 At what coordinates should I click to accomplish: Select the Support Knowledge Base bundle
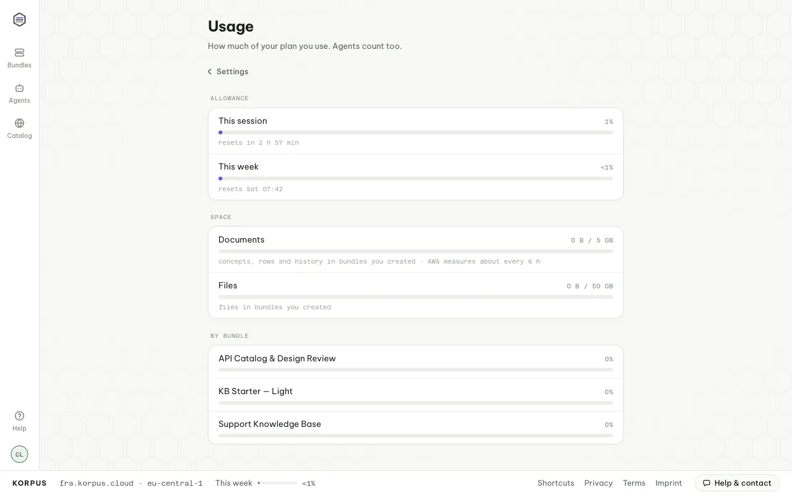[x=416, y=428]
